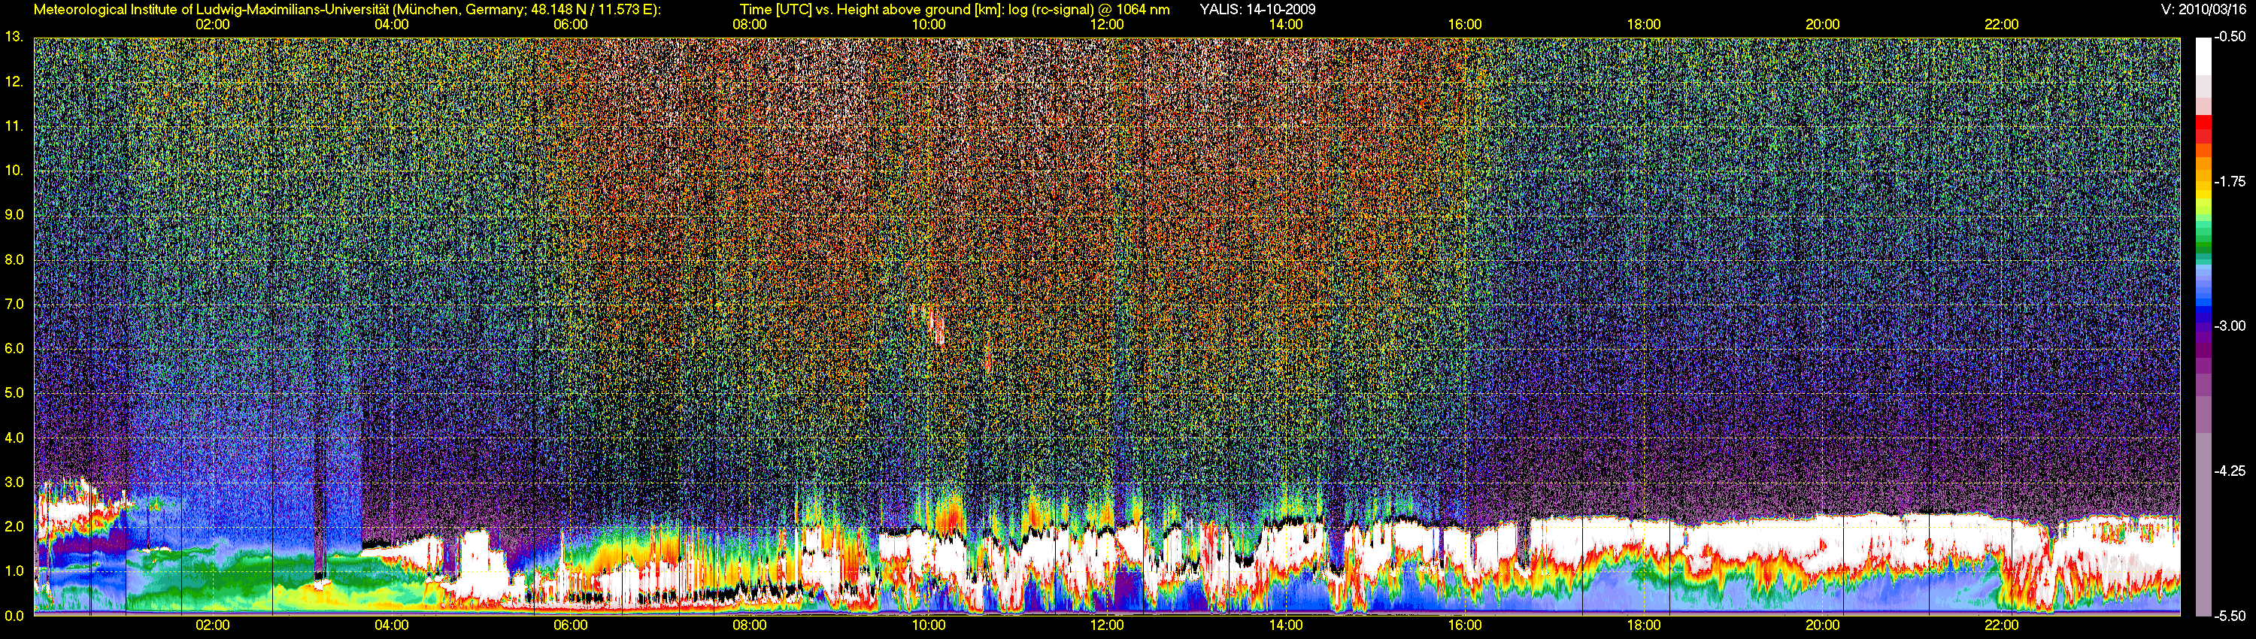Click the -5.50 color scale value

(x=2230, y=616)
